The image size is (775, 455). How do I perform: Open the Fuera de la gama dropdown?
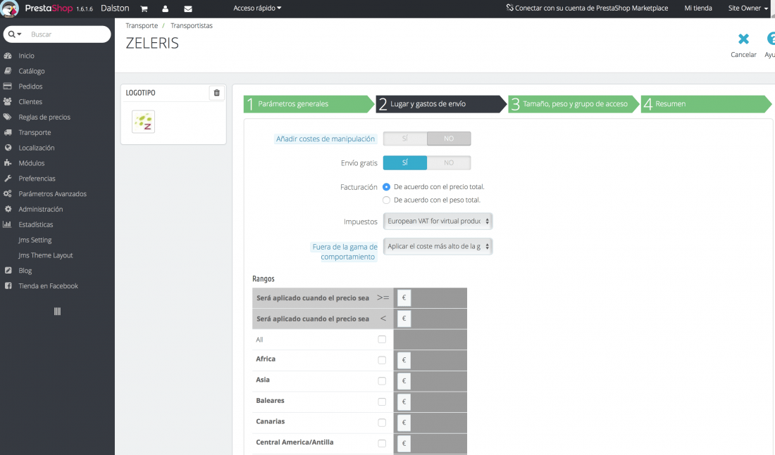(438, 246)
